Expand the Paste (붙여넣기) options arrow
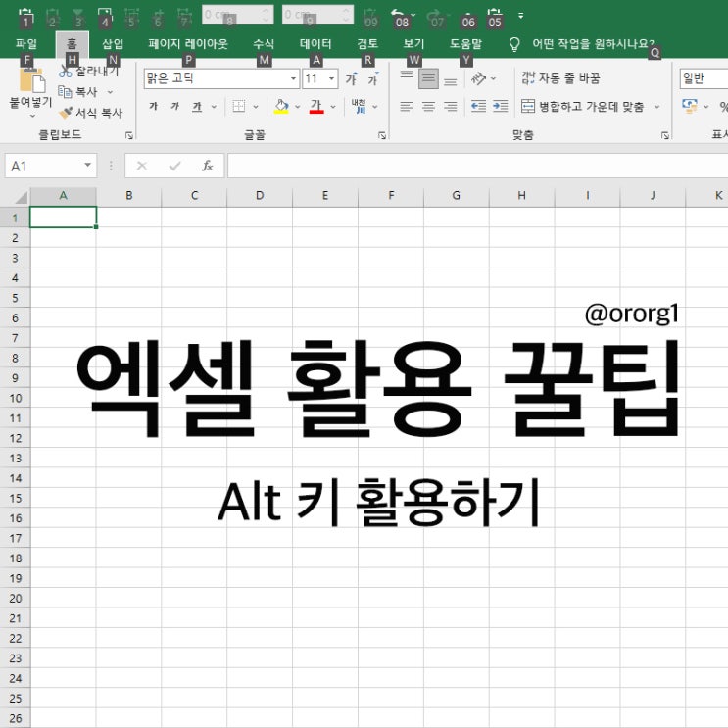Viewport: 728px width, 728px height. [x=32, y=116]
